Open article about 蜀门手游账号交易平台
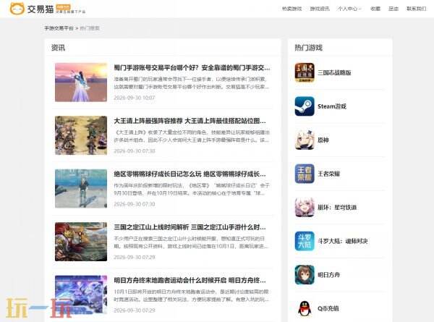Viewport: 434px width, 322px height. point(192,67)
